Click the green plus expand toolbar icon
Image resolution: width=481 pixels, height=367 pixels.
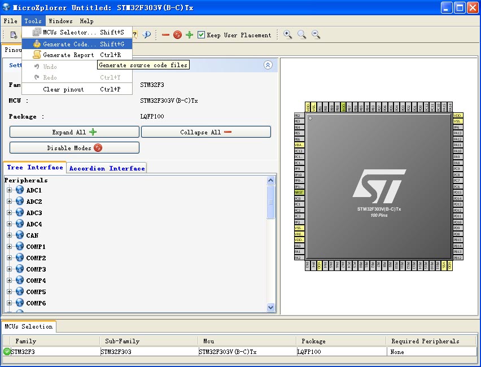189,34
